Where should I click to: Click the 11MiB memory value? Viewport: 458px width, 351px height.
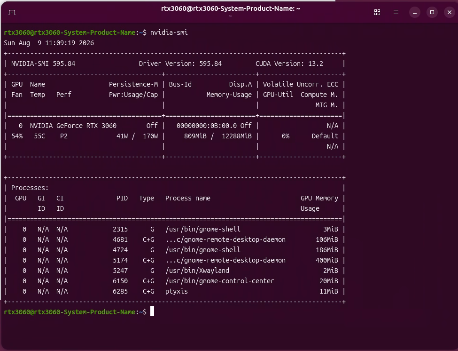point(329,292)
